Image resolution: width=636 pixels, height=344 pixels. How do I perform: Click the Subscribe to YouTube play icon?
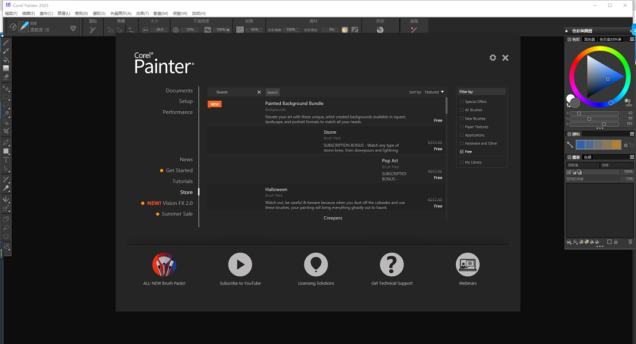[x=240, y=265]
